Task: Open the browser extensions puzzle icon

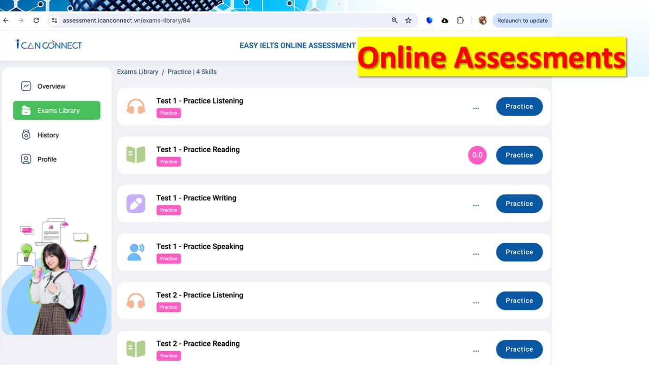Action: point(460,20)
